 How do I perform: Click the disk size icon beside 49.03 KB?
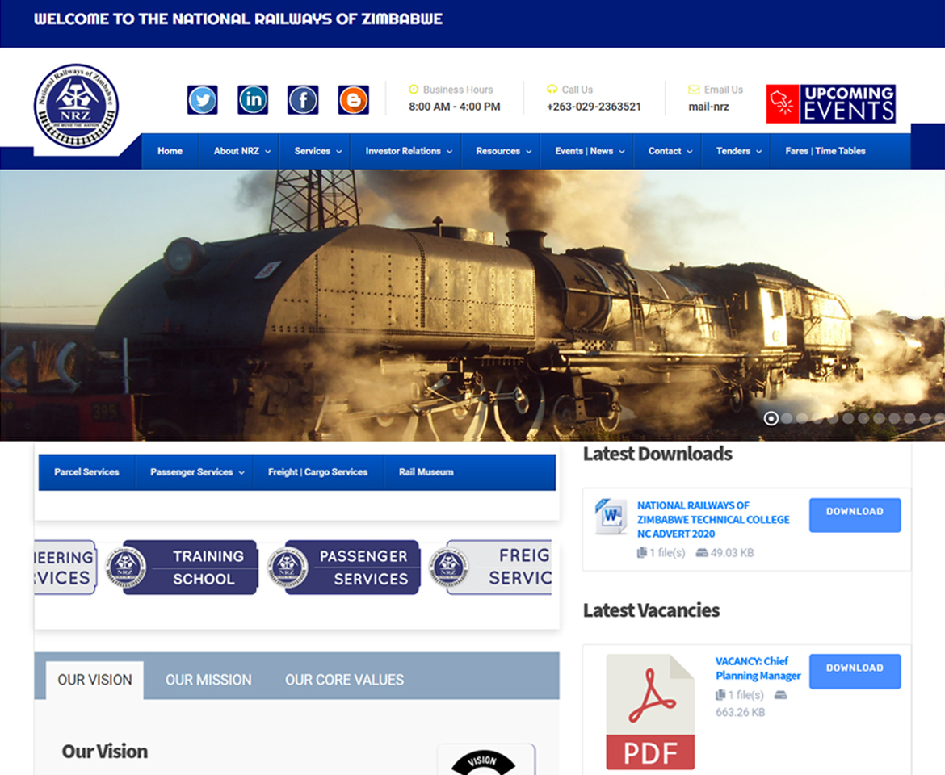coord(702,553)
